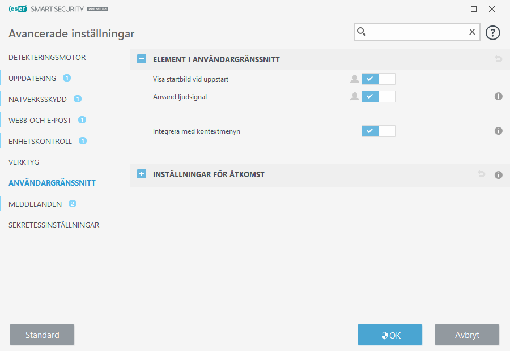Click the info icon beside Använd ljudsignal
The height and width of the screenshot is (351, 510).
pyautogui.click(x=499, y=97)
